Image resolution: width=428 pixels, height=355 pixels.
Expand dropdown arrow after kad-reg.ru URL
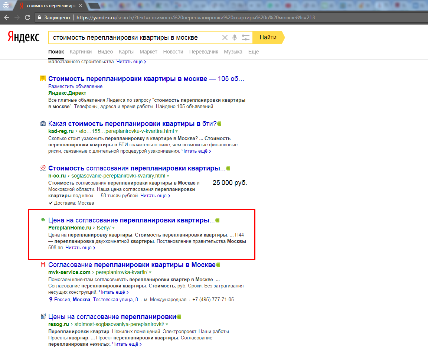tap(176, 131)
